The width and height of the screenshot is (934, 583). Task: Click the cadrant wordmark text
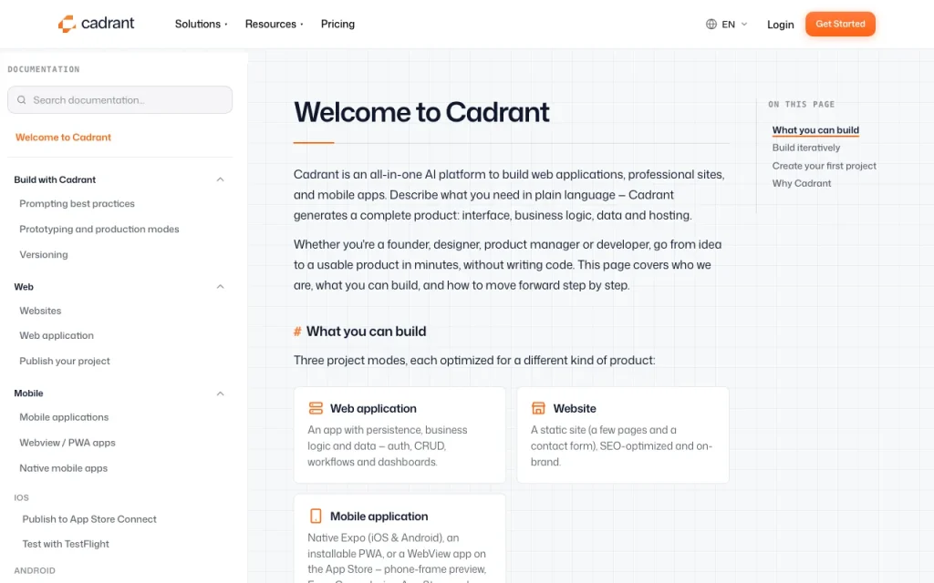click(x=108, y=23)
